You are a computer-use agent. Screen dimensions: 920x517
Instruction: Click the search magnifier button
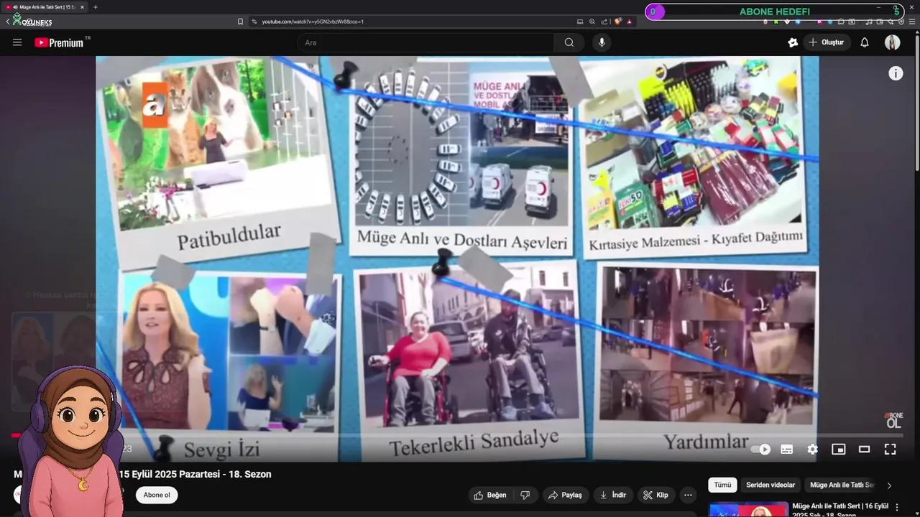point(569,42)
